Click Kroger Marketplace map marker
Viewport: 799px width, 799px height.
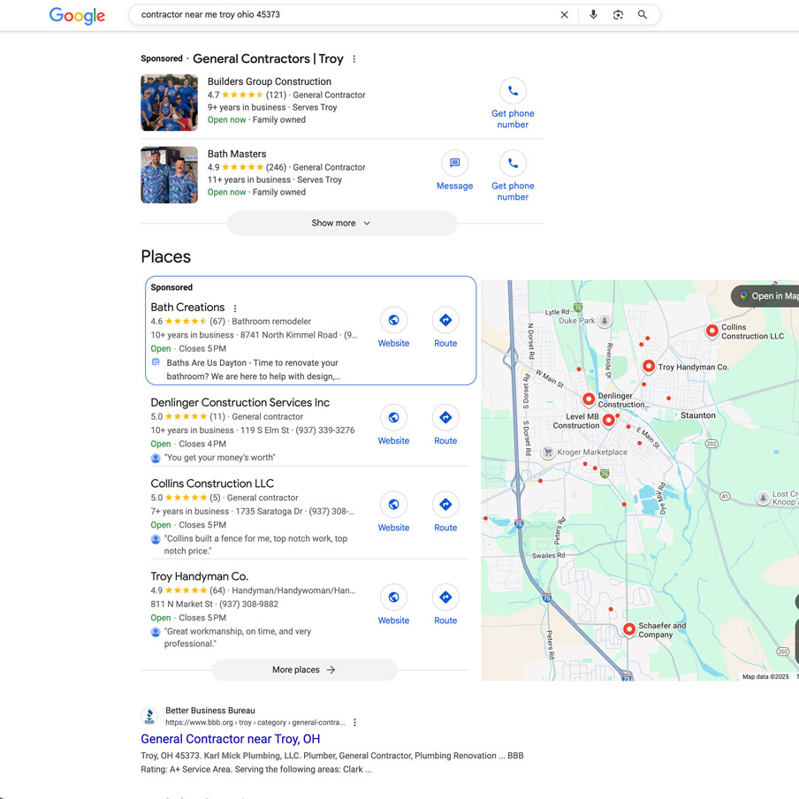(x=548, y=452)
